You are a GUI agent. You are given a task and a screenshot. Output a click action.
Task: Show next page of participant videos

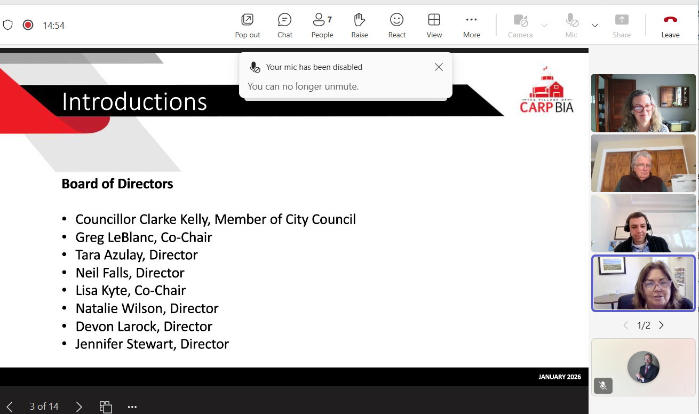[661, 325]
